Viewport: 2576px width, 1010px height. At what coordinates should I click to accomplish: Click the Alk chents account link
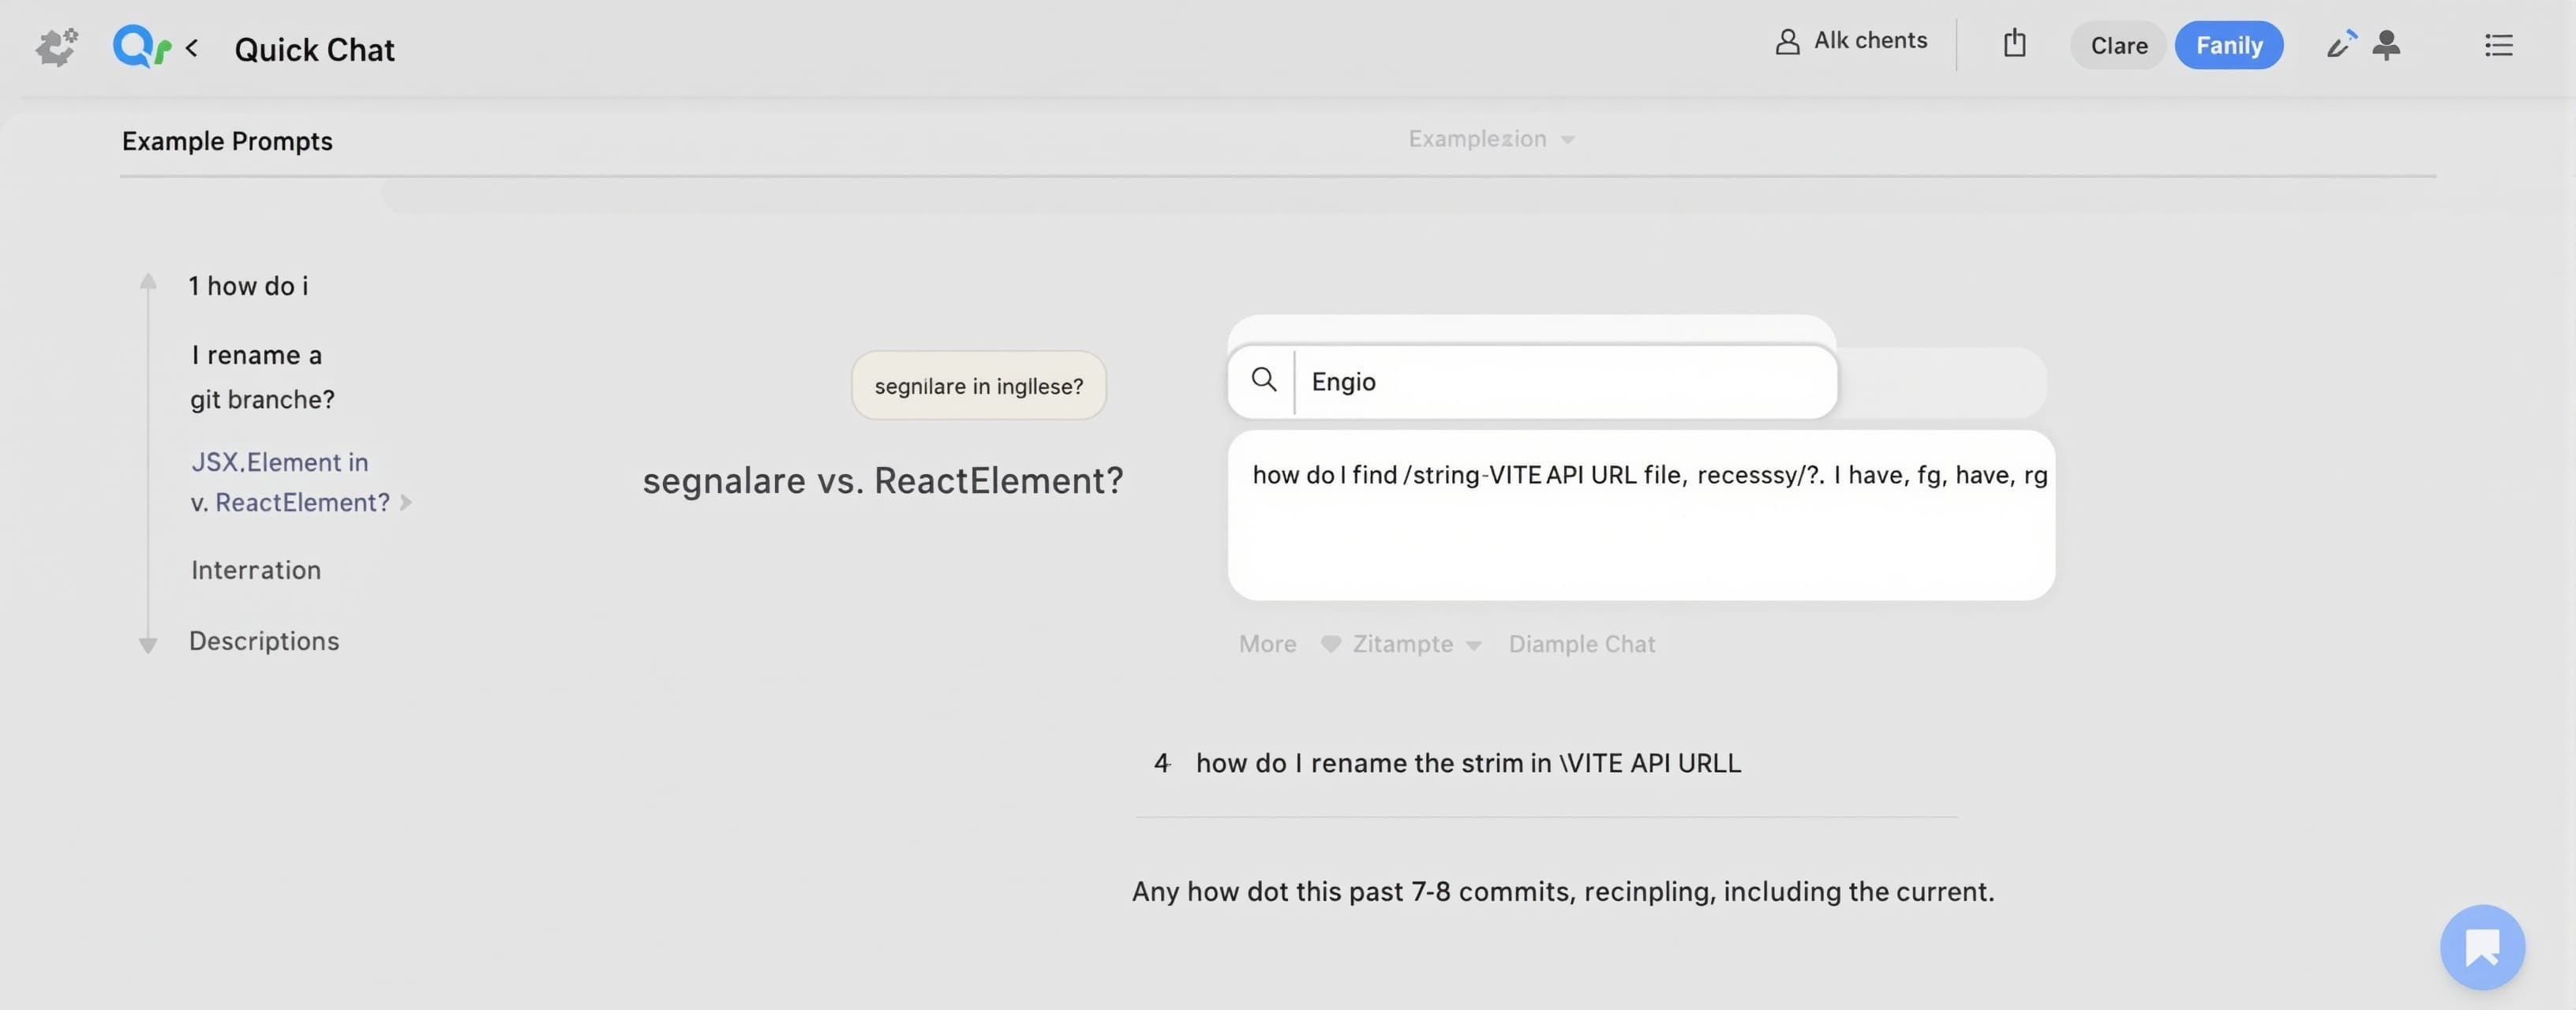point(1851,41)
